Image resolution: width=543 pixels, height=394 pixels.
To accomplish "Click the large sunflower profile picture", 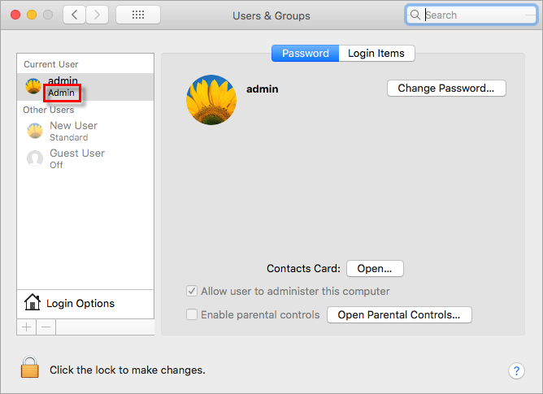I will tap(211, 100).
